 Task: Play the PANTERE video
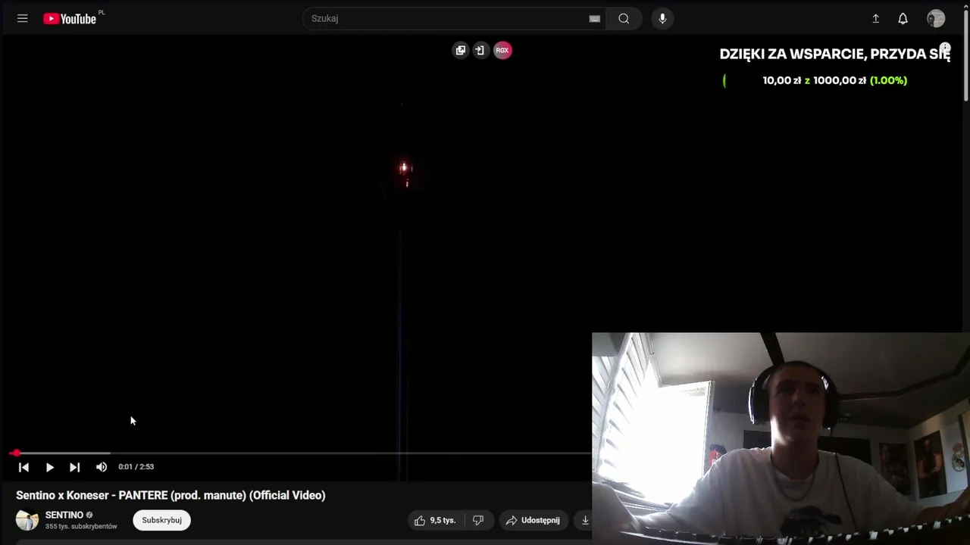tap(49, 467)
